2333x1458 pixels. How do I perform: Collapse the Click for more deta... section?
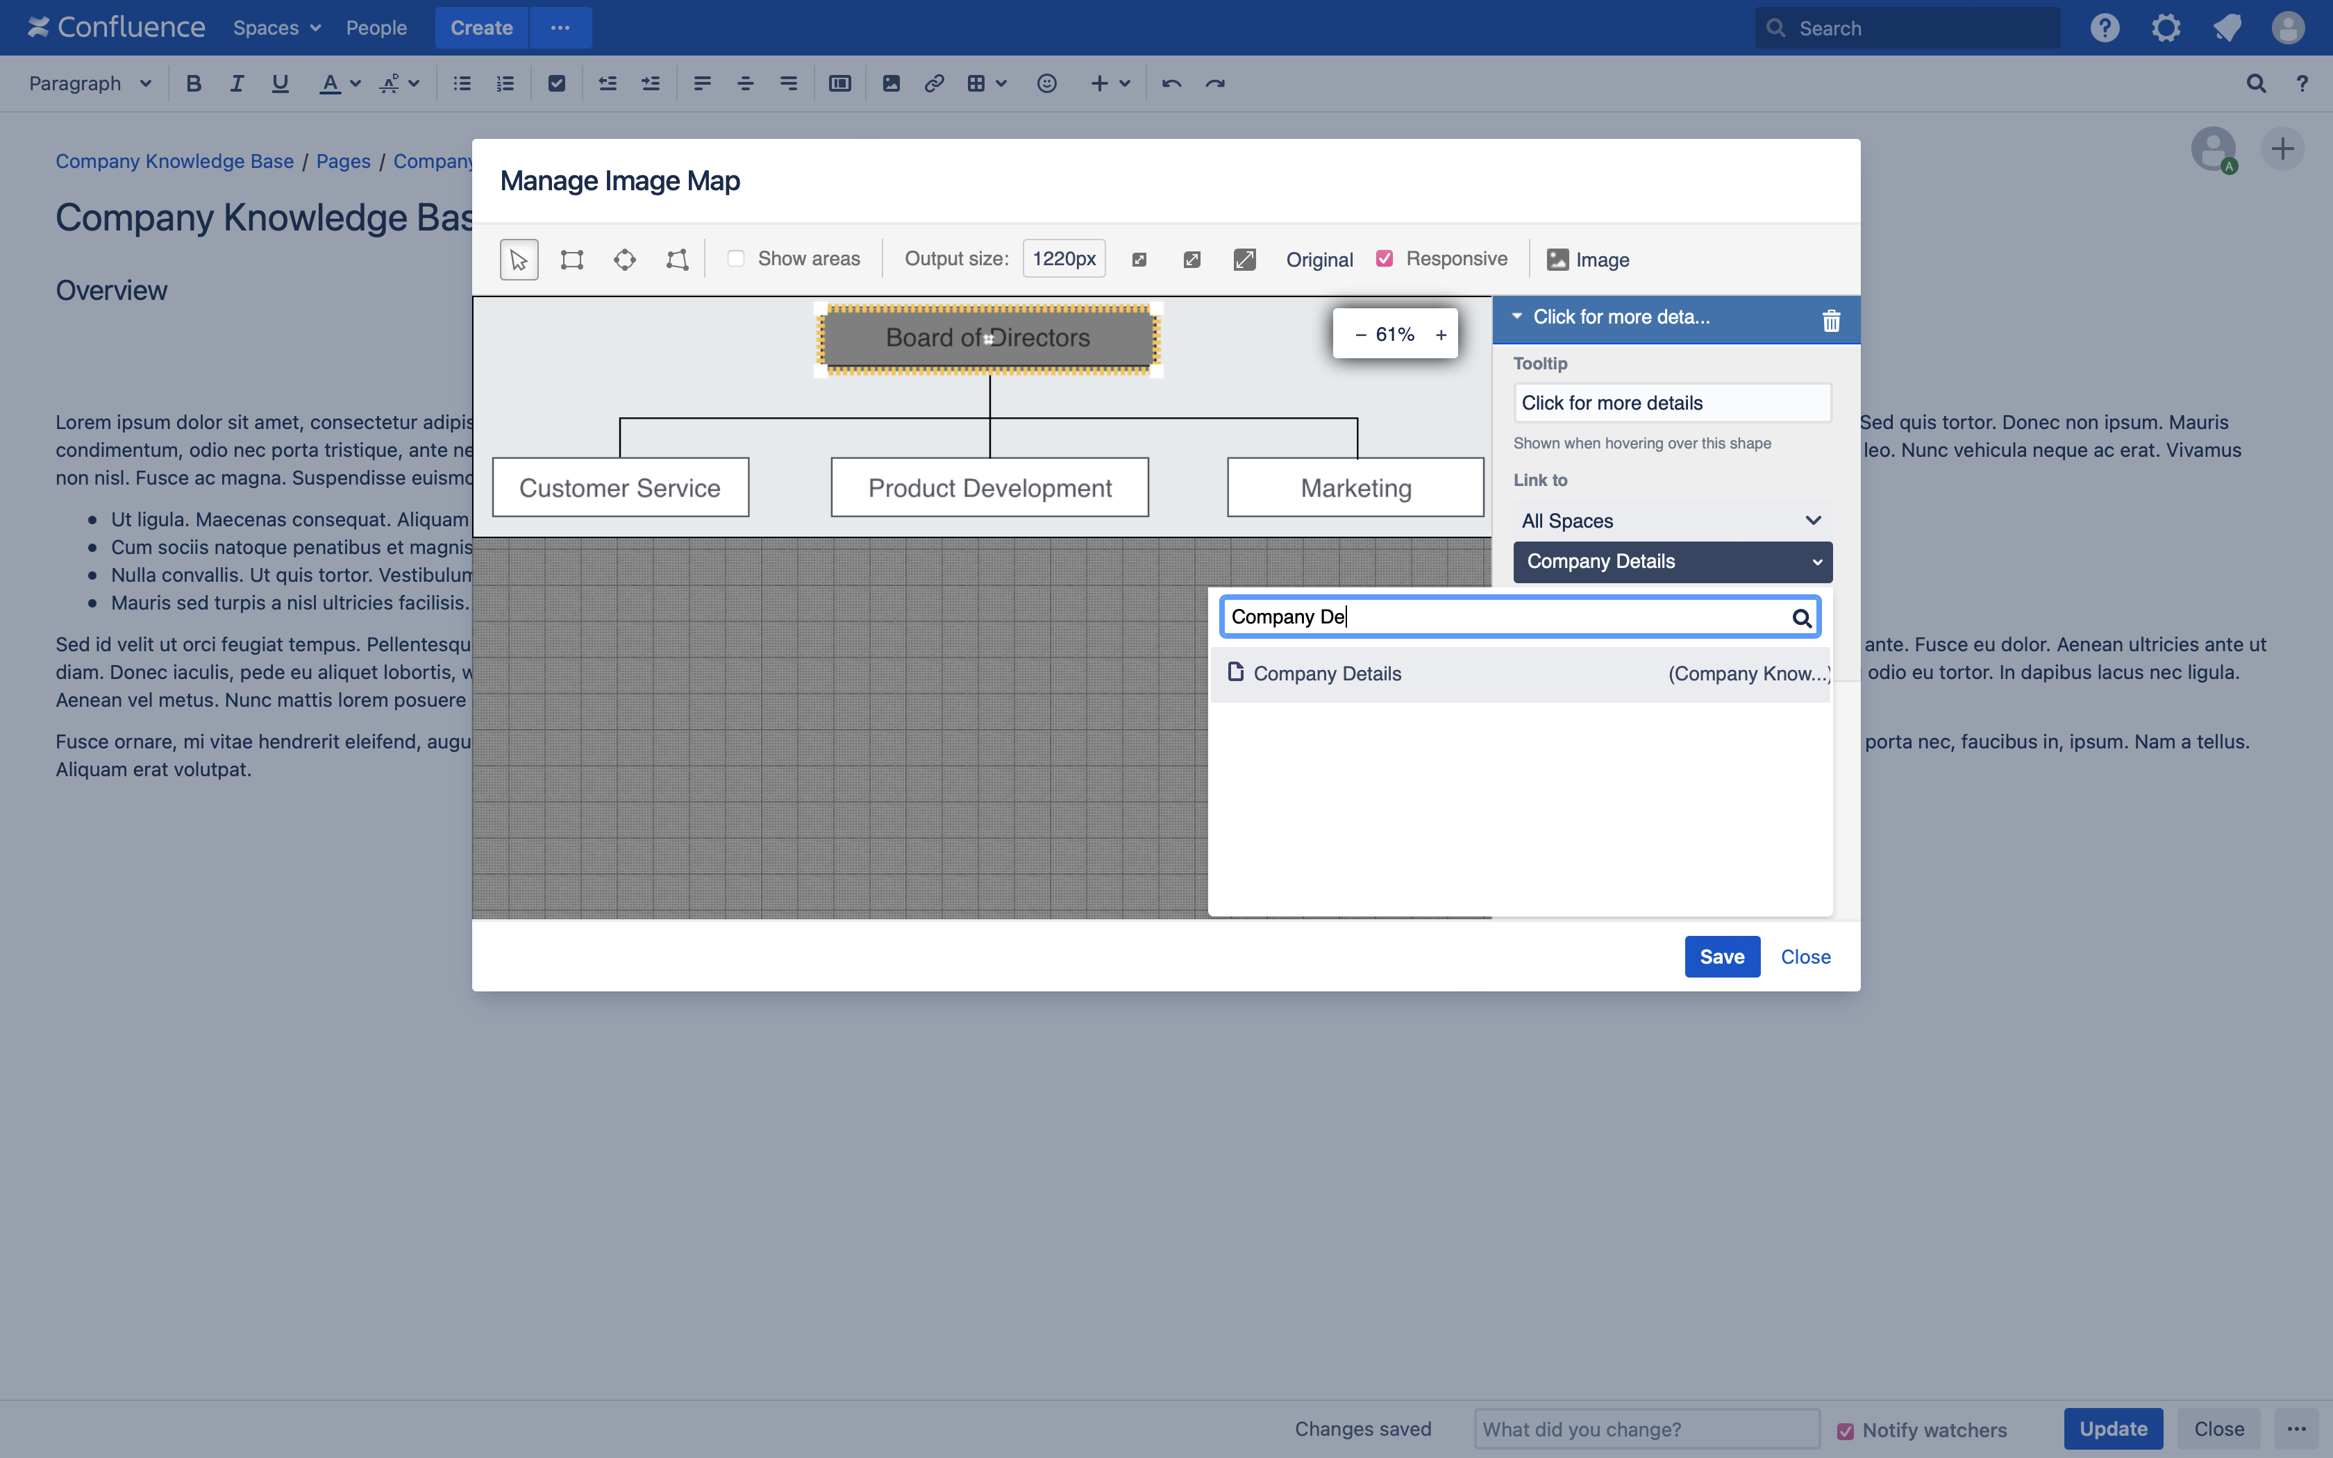tap(1516, 317)
